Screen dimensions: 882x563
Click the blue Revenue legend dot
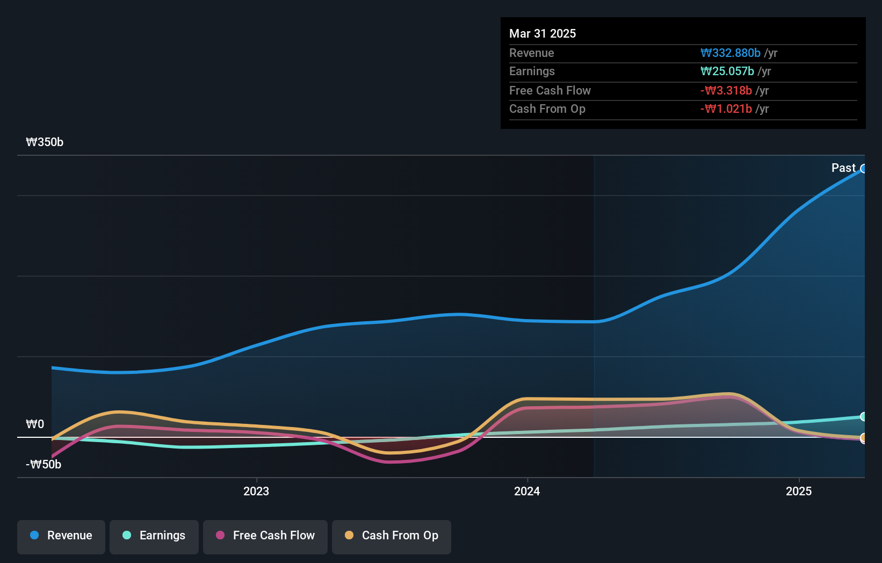tap(34, 536)
